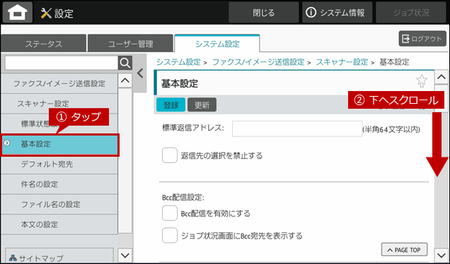Click システム設定 breadcrumb link

pyautogui.click(x=178, y=62)
